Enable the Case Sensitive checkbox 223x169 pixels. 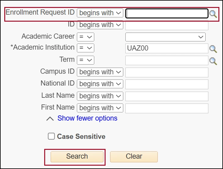51,136
